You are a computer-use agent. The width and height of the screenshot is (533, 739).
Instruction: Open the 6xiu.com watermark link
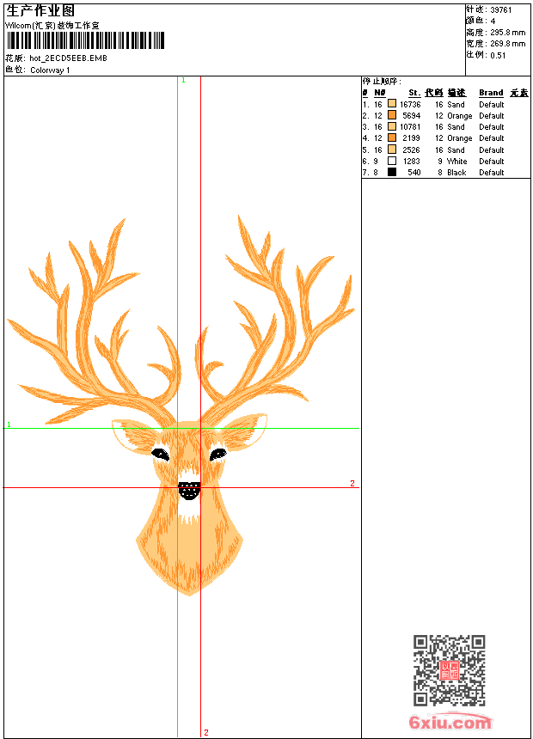(450, 723)
